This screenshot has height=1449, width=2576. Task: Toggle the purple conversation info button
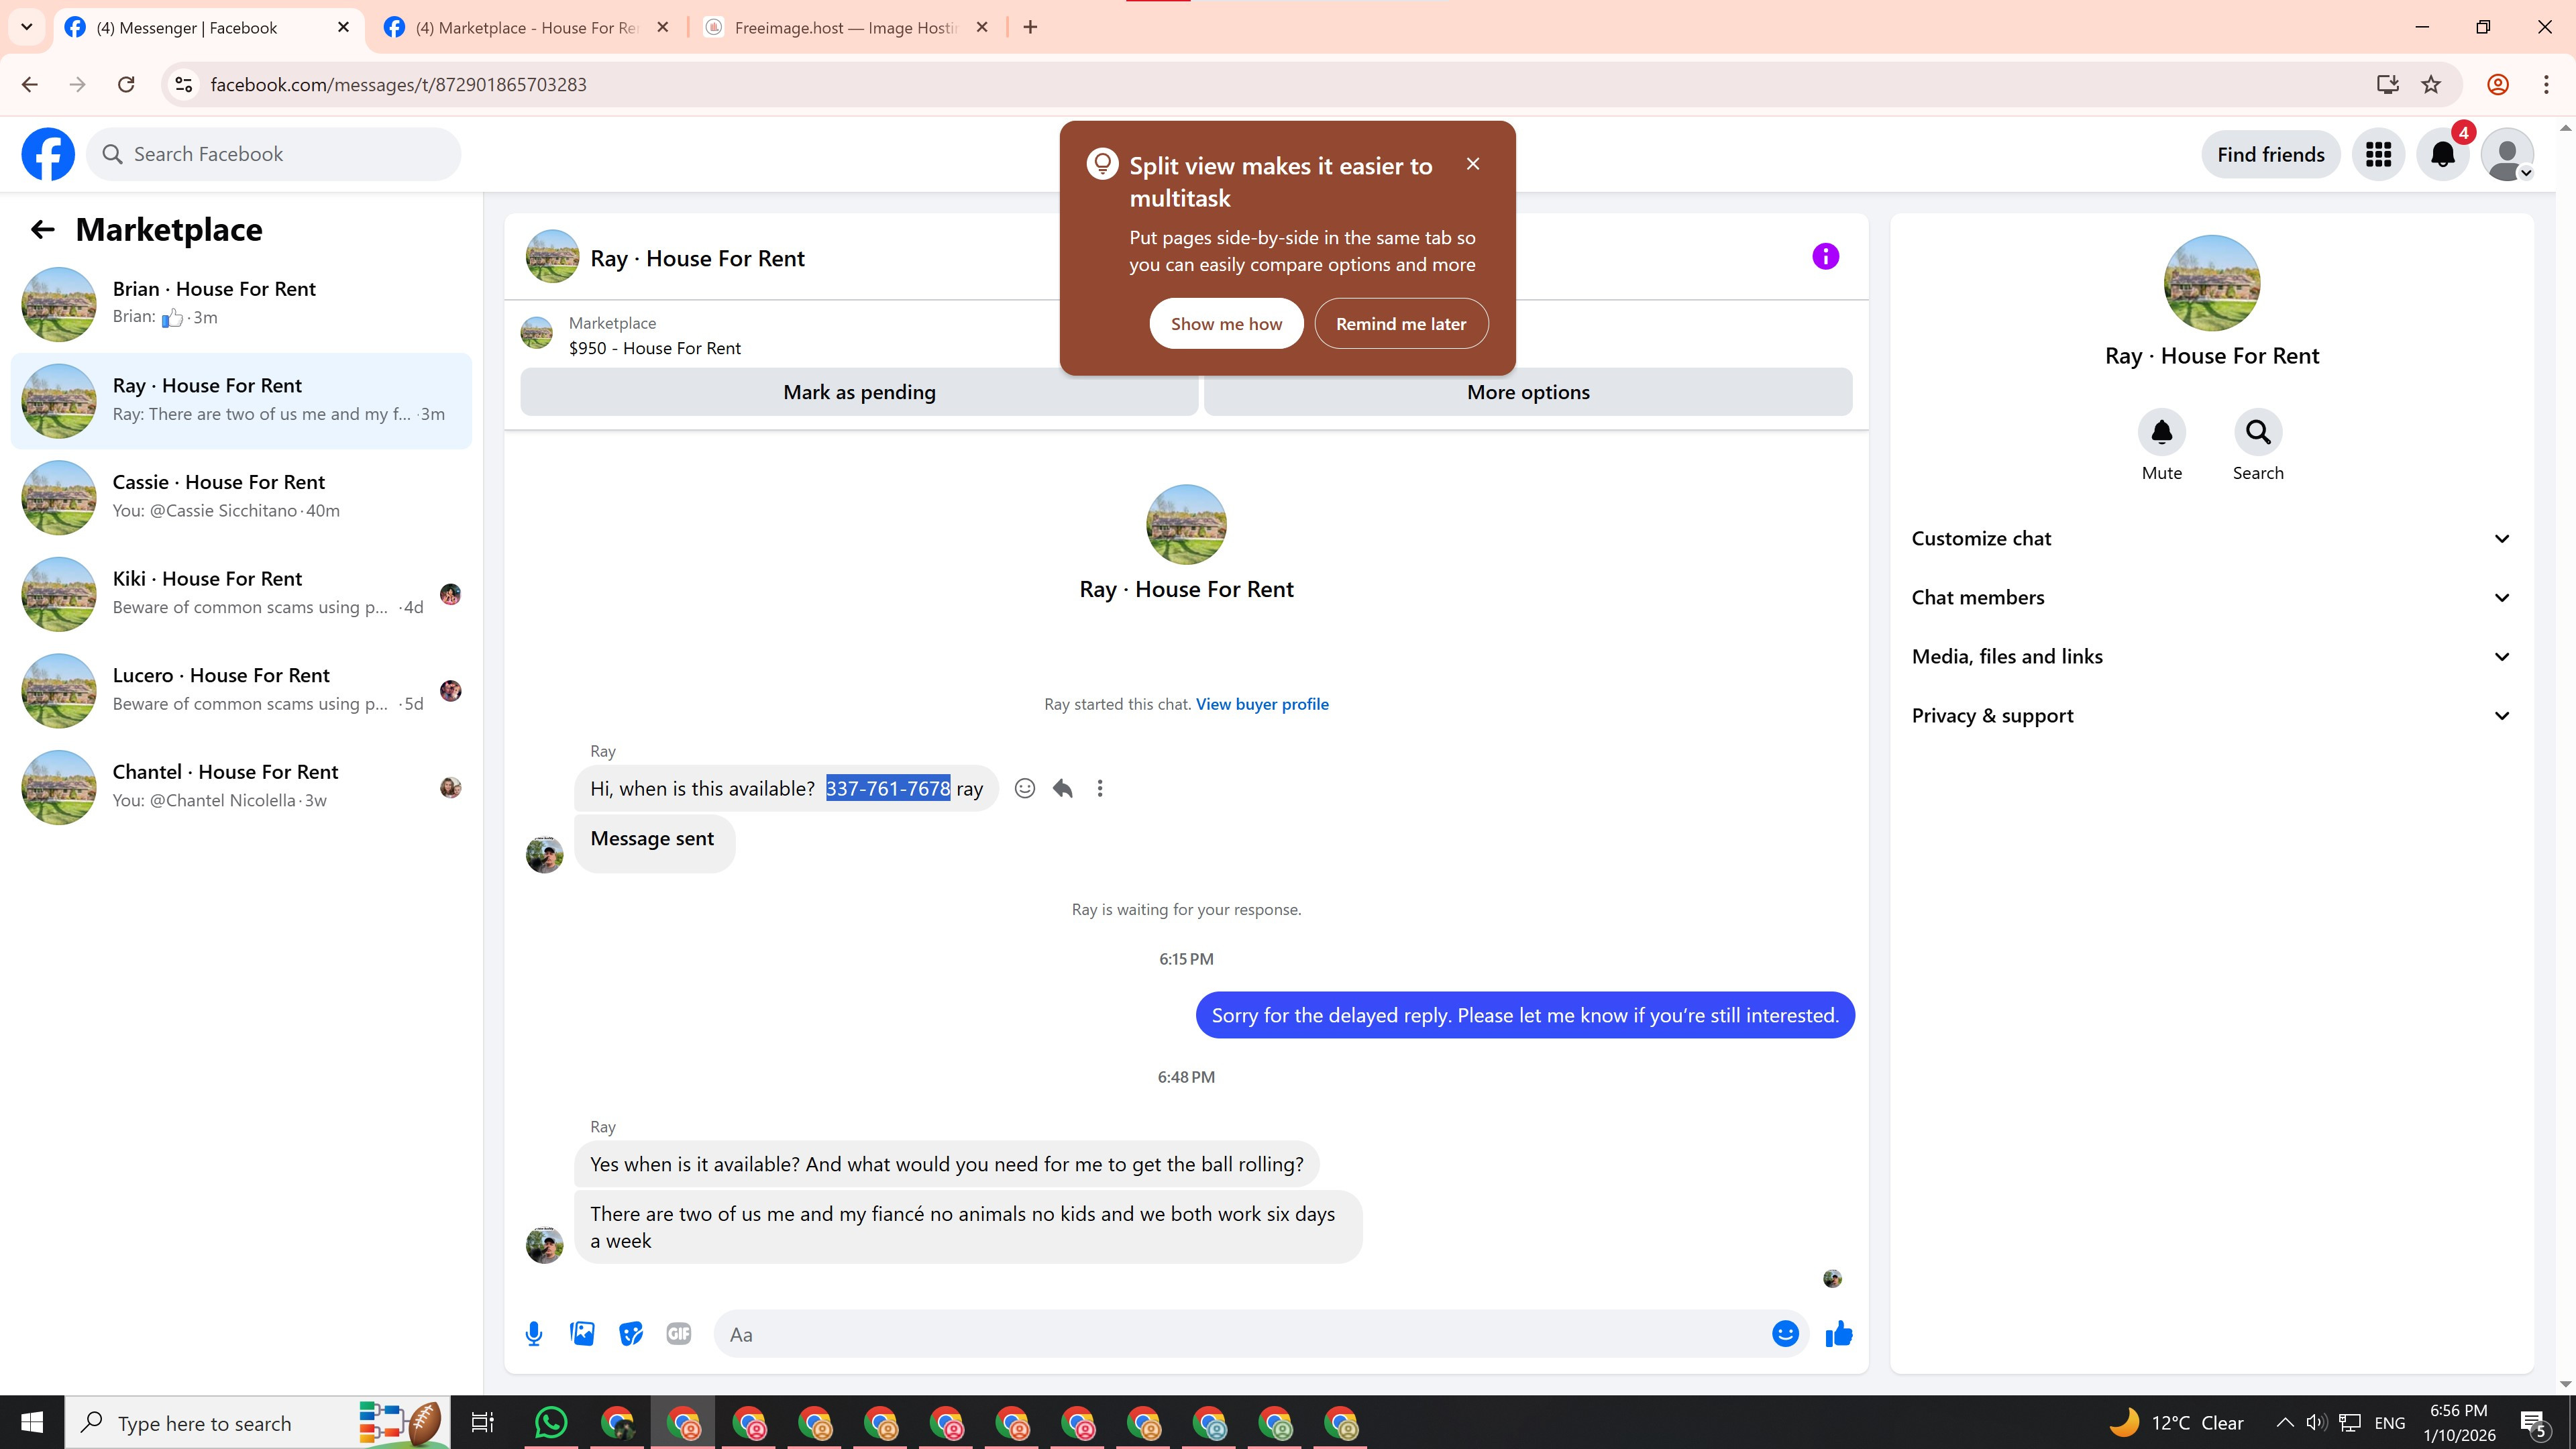[1825, 257]
